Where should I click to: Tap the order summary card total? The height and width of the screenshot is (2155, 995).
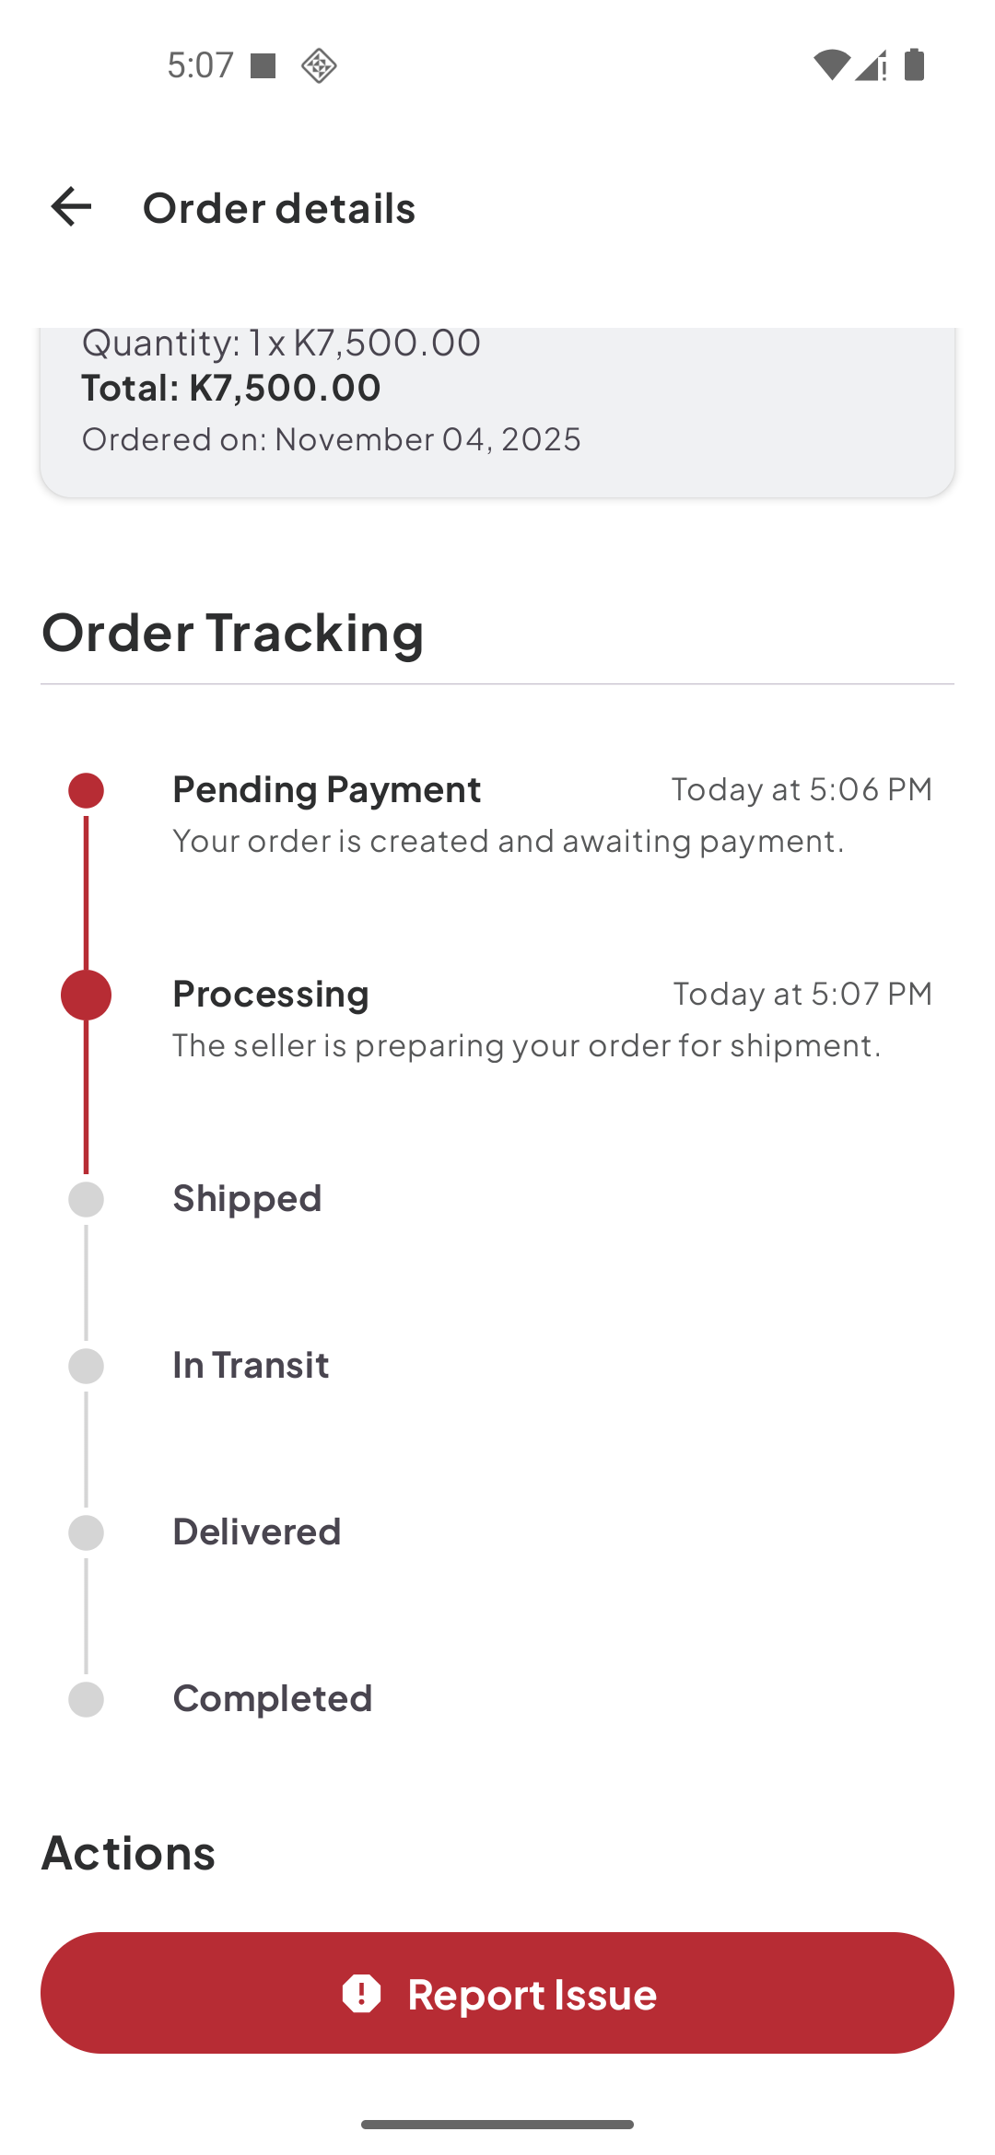click(x=231, y=388)
